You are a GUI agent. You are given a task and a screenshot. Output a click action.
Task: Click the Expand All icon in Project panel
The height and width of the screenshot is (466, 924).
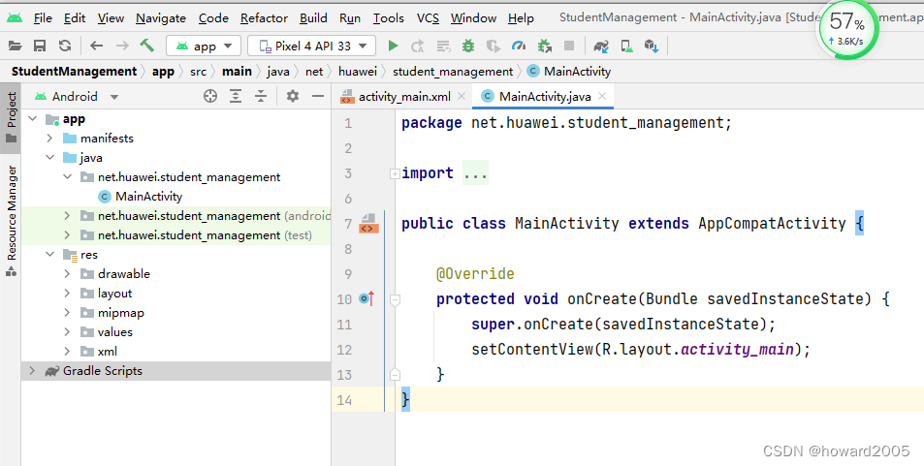coord(236,96)
